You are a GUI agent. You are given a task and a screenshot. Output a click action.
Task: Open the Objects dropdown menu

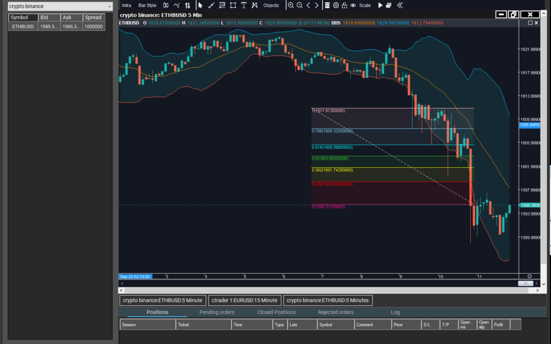pyautogui.click(x=272, y=5)
